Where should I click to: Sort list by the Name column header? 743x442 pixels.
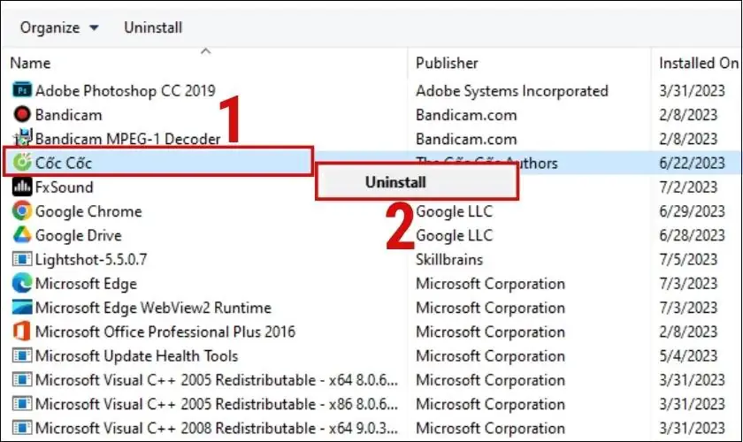tap(30, 63)
